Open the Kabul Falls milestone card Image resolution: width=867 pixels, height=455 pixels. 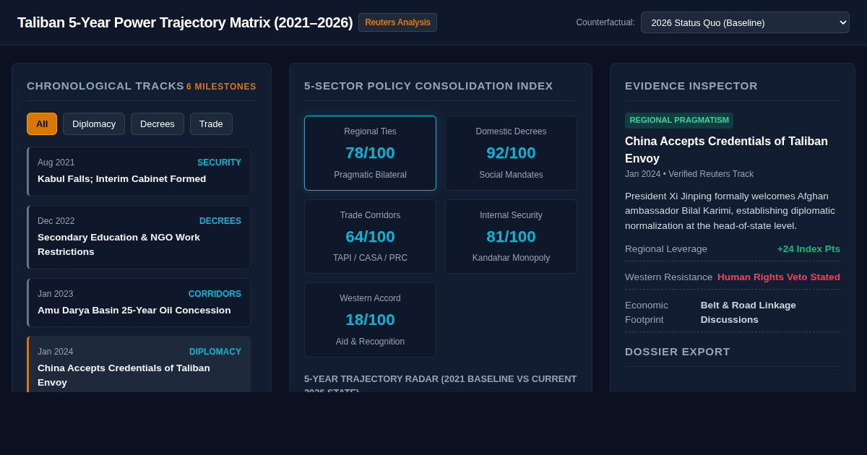click(139, 171)
